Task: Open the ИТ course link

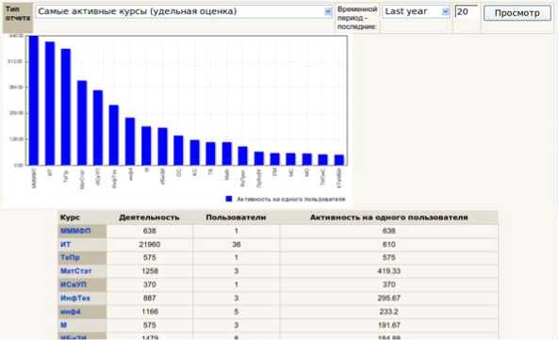Action: click(65, 244)
